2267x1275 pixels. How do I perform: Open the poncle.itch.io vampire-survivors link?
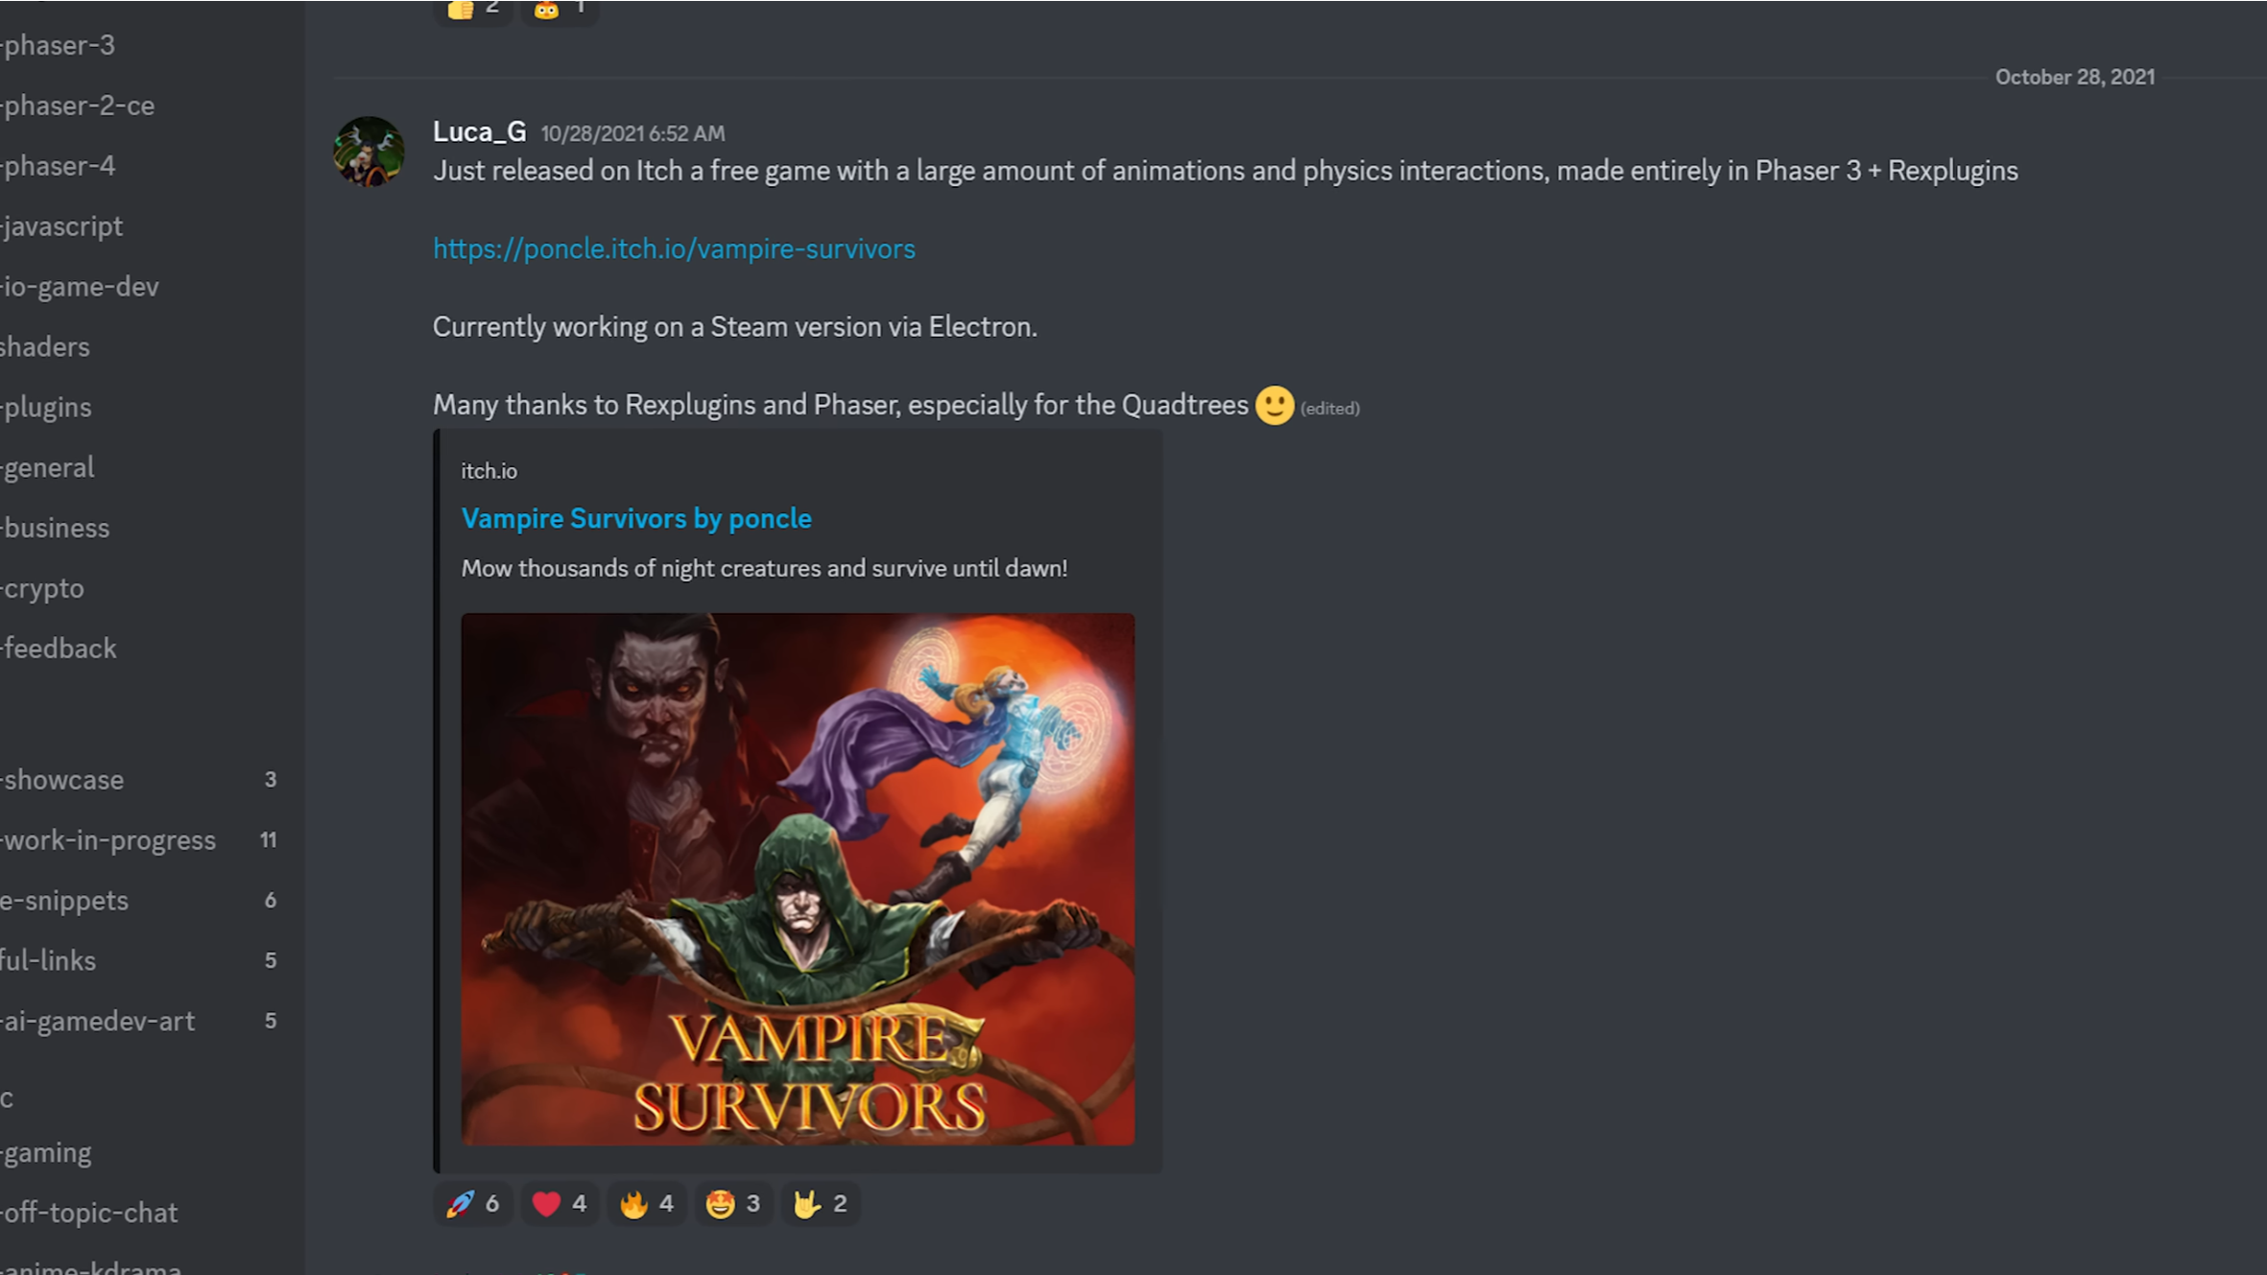(674, 248)
